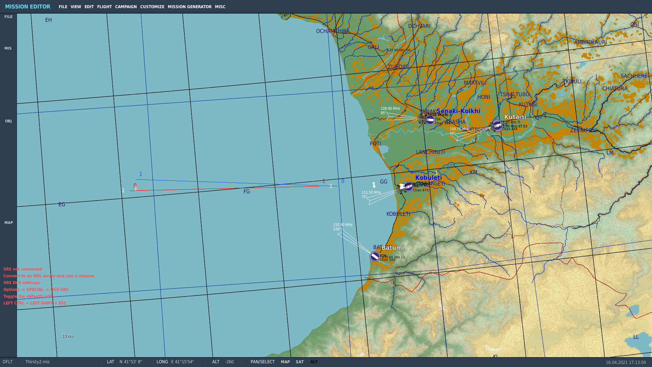Expand the MAP sidebar panel
This screenshot has height=367, width=652.
(8, 223)
